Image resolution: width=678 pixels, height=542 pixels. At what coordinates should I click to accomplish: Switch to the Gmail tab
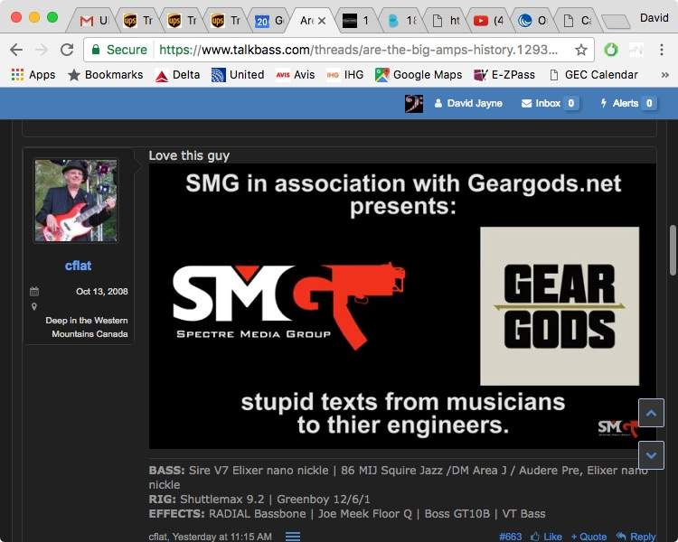click(x=93, y=20)
